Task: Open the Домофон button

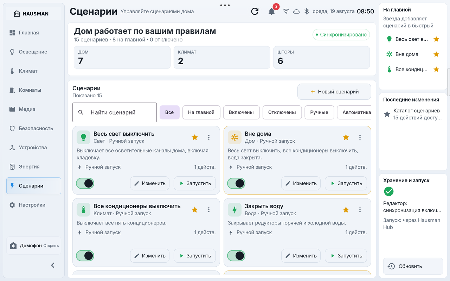Action: [34, 246]
